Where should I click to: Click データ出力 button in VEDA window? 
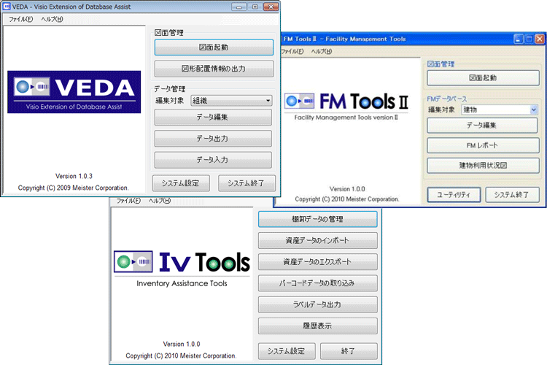[213, 139]
